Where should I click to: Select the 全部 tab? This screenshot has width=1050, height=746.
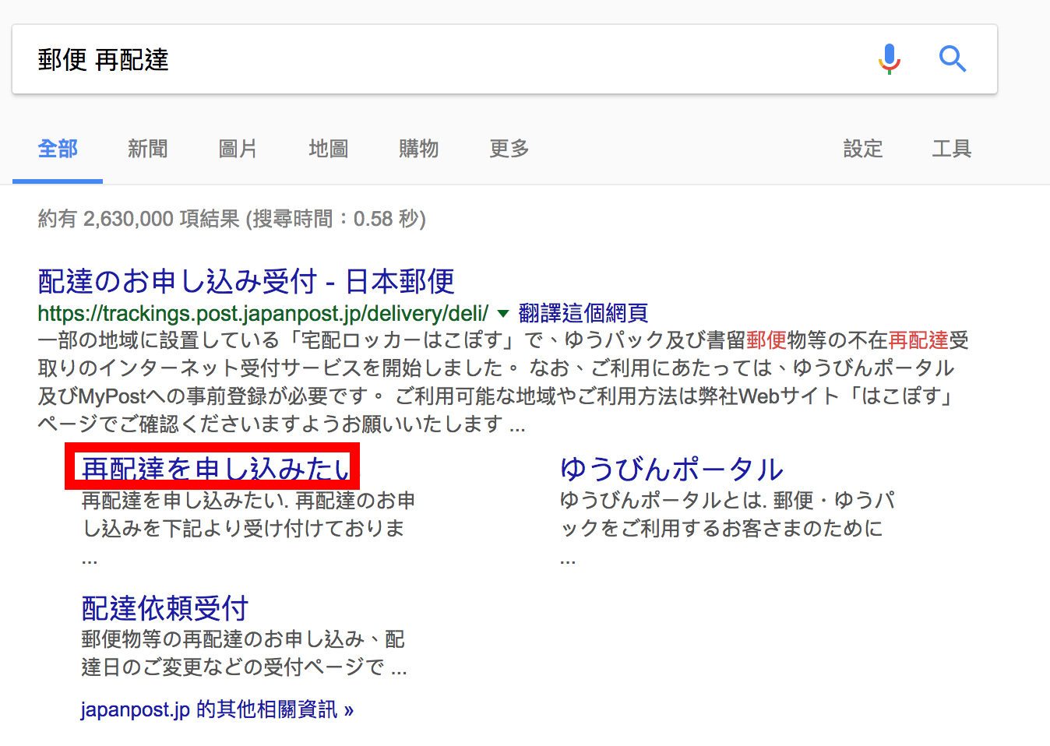pos(58,149)
